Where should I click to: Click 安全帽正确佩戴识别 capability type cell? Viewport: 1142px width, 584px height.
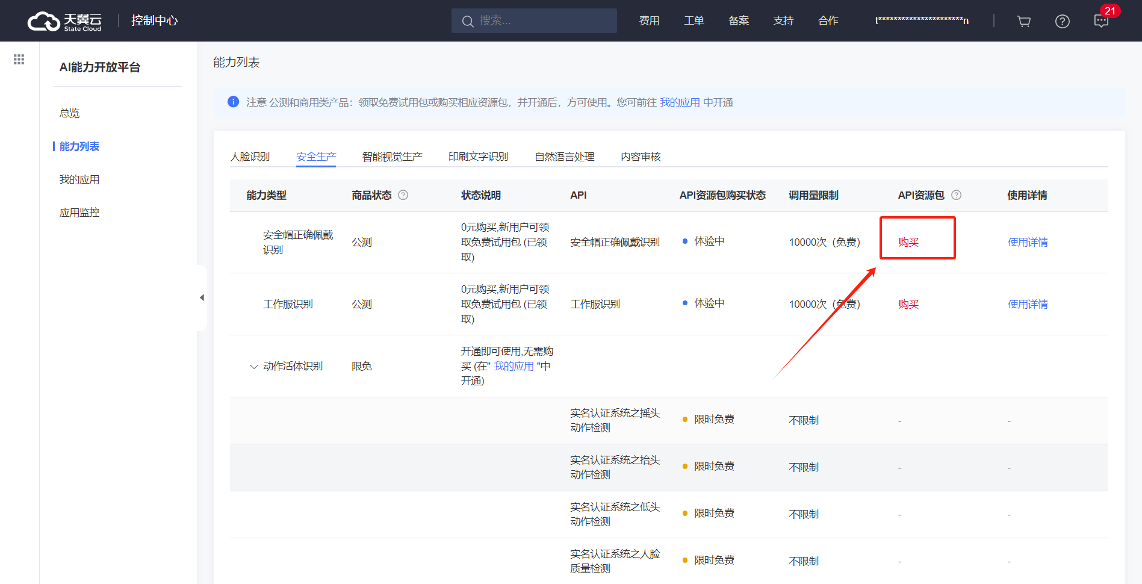coord(298,242)
